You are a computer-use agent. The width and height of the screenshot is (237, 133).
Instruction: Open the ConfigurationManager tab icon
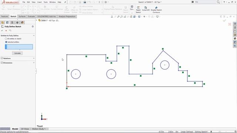tap(12, 23)
